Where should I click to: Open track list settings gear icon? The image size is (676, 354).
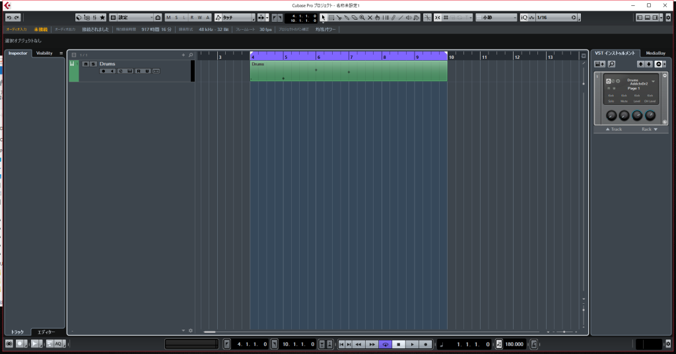click(x=191, y=331)
